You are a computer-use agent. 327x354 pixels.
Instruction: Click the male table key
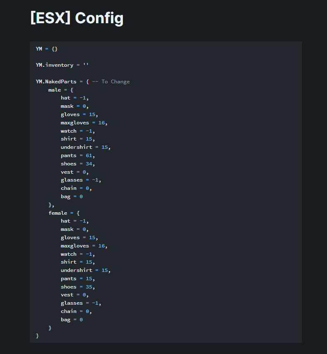[x=55, y=90]
